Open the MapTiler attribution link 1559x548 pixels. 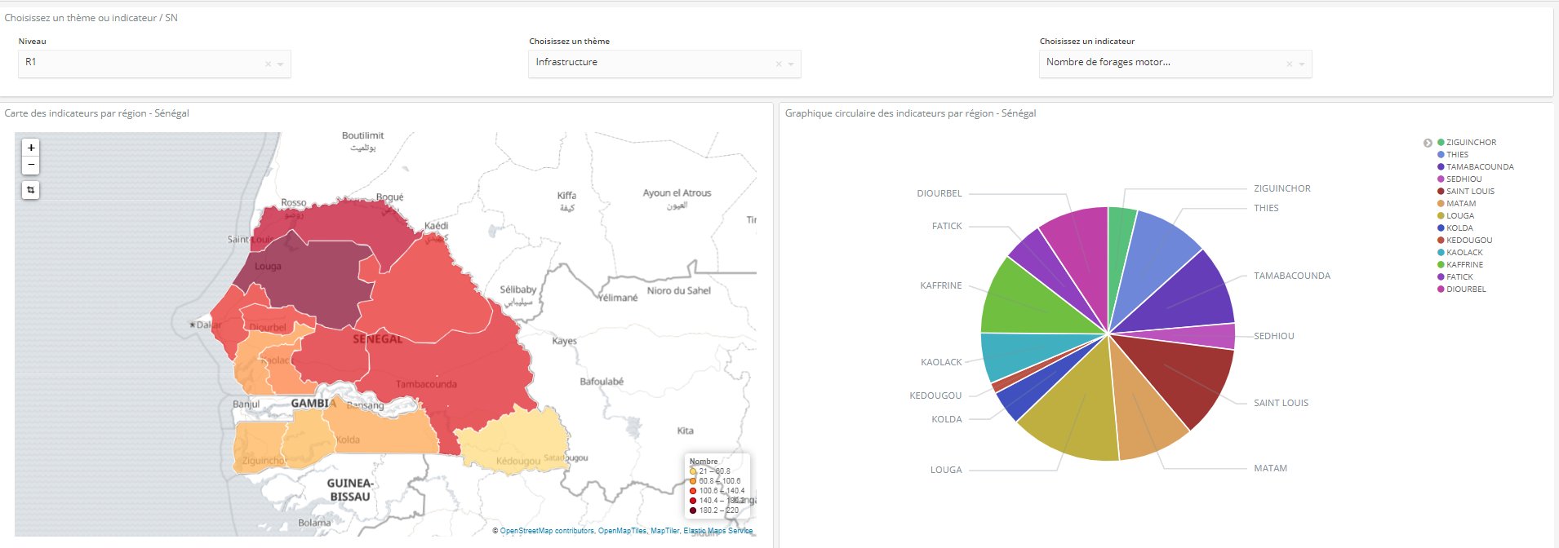click(x=664, y=531)
